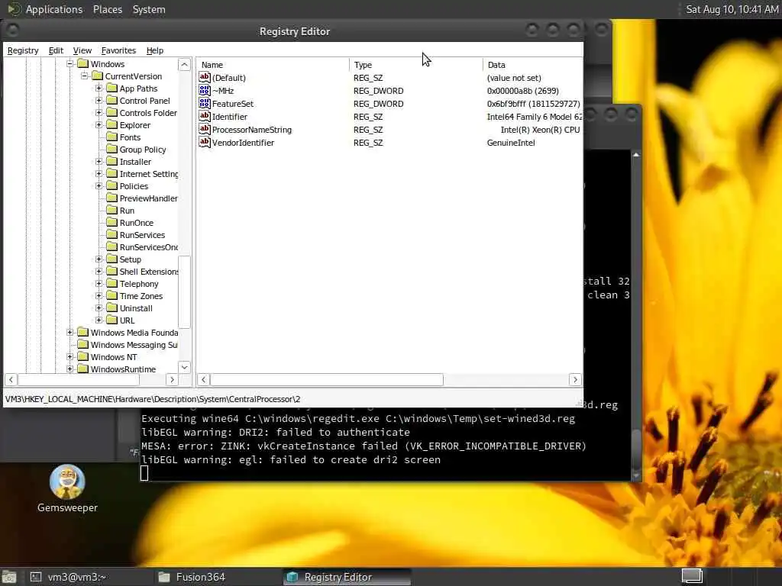Open the Registry menu
This screenshot has height=586, width=782.
point(23,50)
